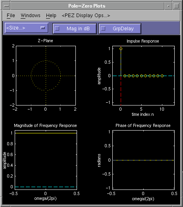Click impulse sample marker at n equals 10
Viewport: 183px width, 207px height.
pyautogui.click(x=162, y=76)
